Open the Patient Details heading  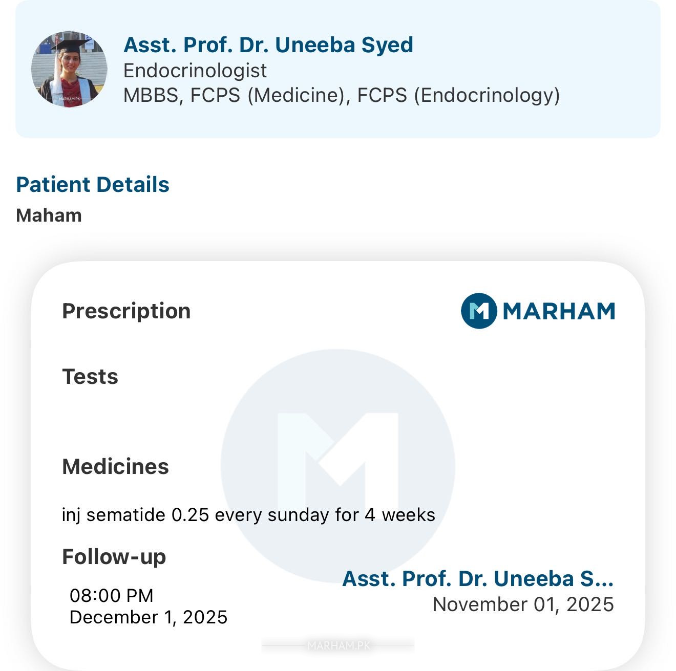tap(93, 184)
